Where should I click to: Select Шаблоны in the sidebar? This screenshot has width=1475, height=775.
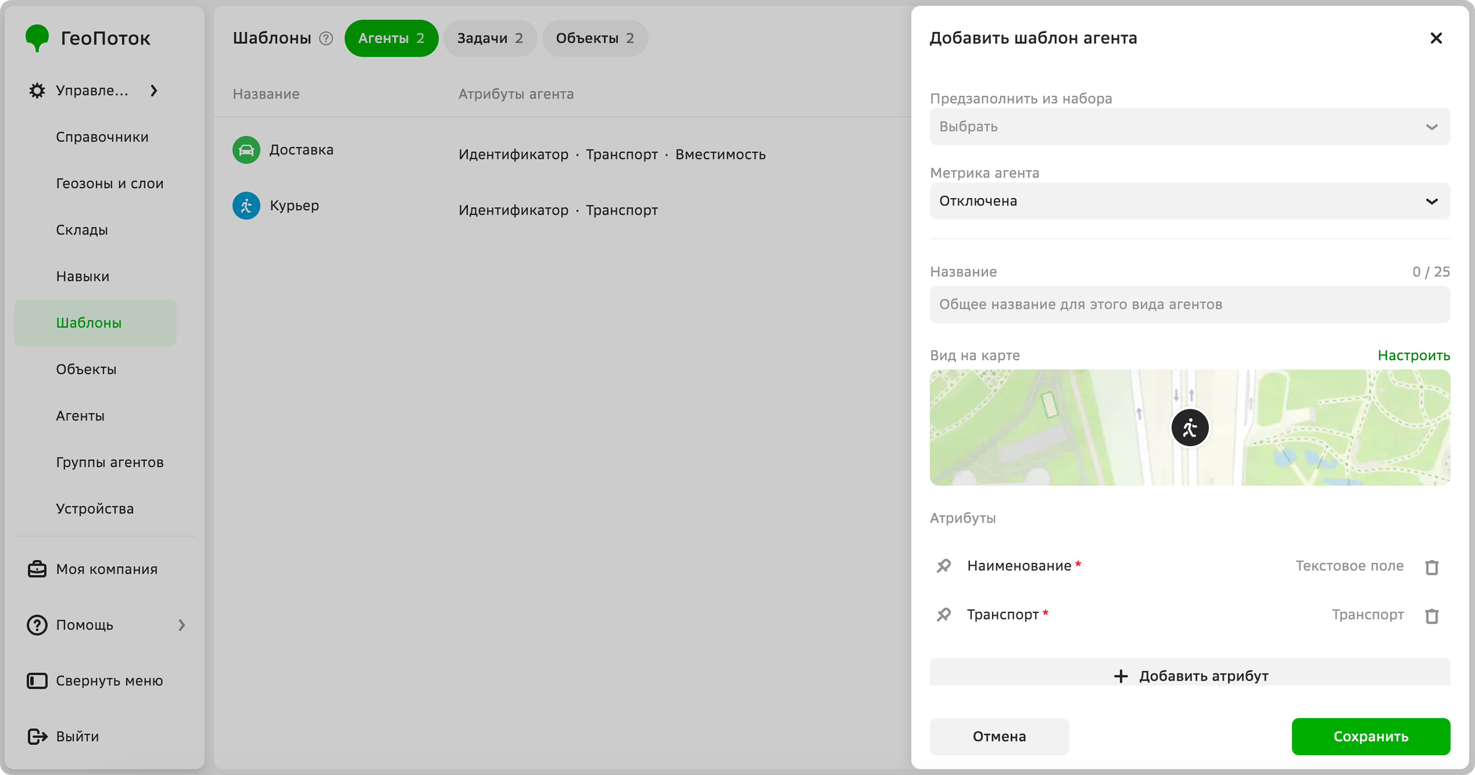[95, 323]
